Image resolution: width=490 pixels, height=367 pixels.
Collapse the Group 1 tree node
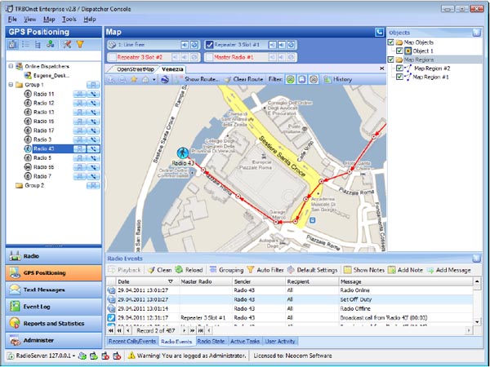click(11, 85)
